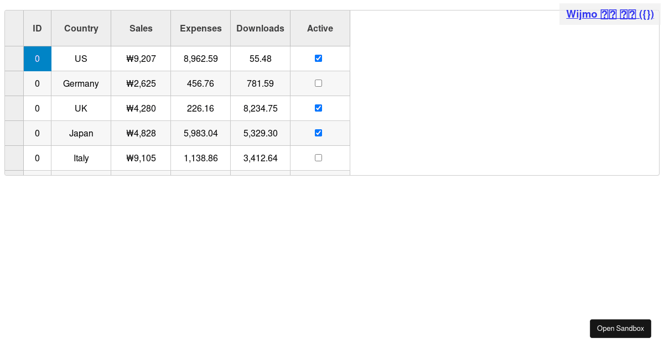Open the Wijmo link at the top
The height and width of the screenshot is (348, 664).
(x=610, y=14)
